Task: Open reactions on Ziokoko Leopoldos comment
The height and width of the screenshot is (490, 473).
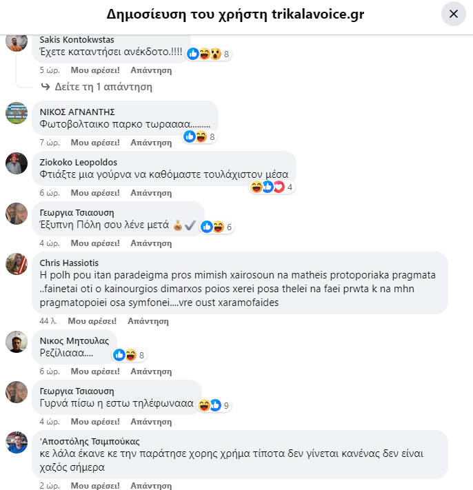Action: [x=272, y=187]
